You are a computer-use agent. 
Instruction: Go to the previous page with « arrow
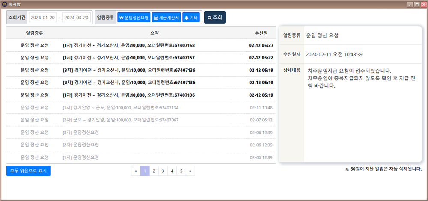[136, 171]
